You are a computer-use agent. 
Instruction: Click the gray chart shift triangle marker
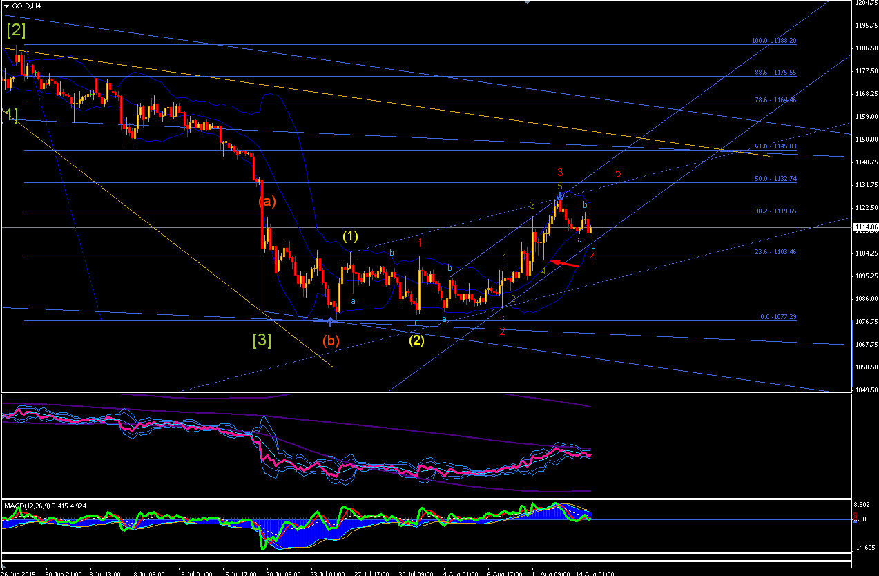click(526, 2)
